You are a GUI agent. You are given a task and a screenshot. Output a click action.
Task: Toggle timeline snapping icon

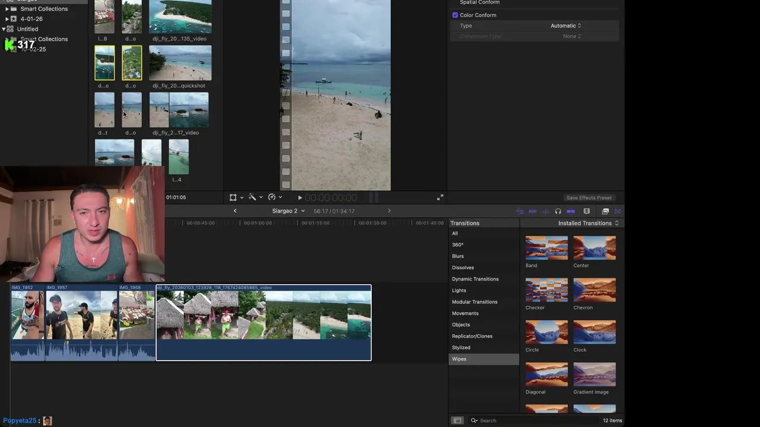520,211
